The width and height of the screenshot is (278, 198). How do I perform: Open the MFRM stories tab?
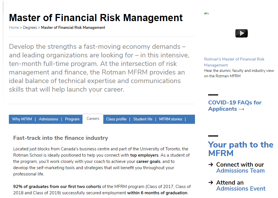click(x=171, y=119)
